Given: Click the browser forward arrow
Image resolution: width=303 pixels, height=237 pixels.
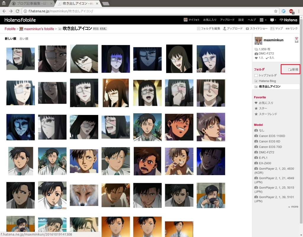Looking at the screenshot, I should pos(11,11).
